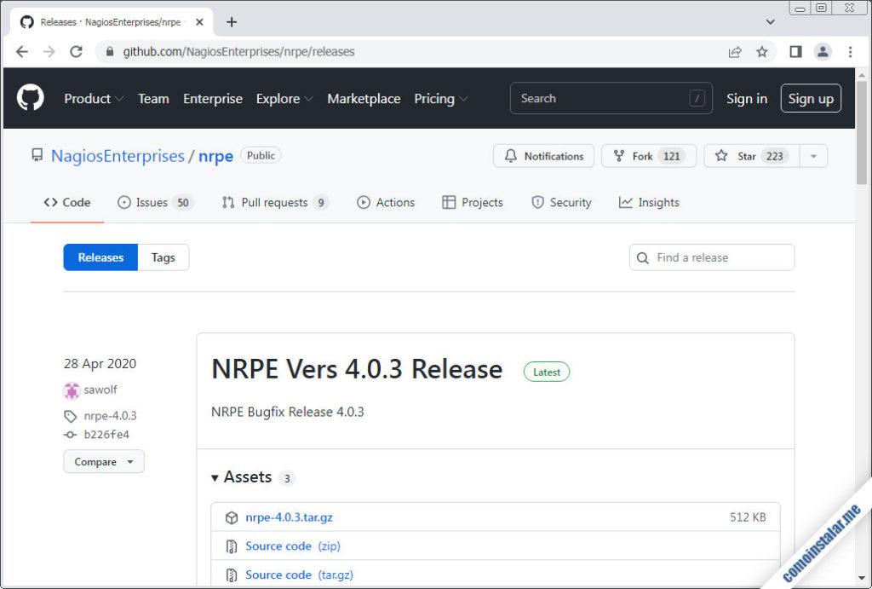This screenshot has height=589, width=872.
Task: Bookmark the page with the star icon
Action: coord(762,51)
